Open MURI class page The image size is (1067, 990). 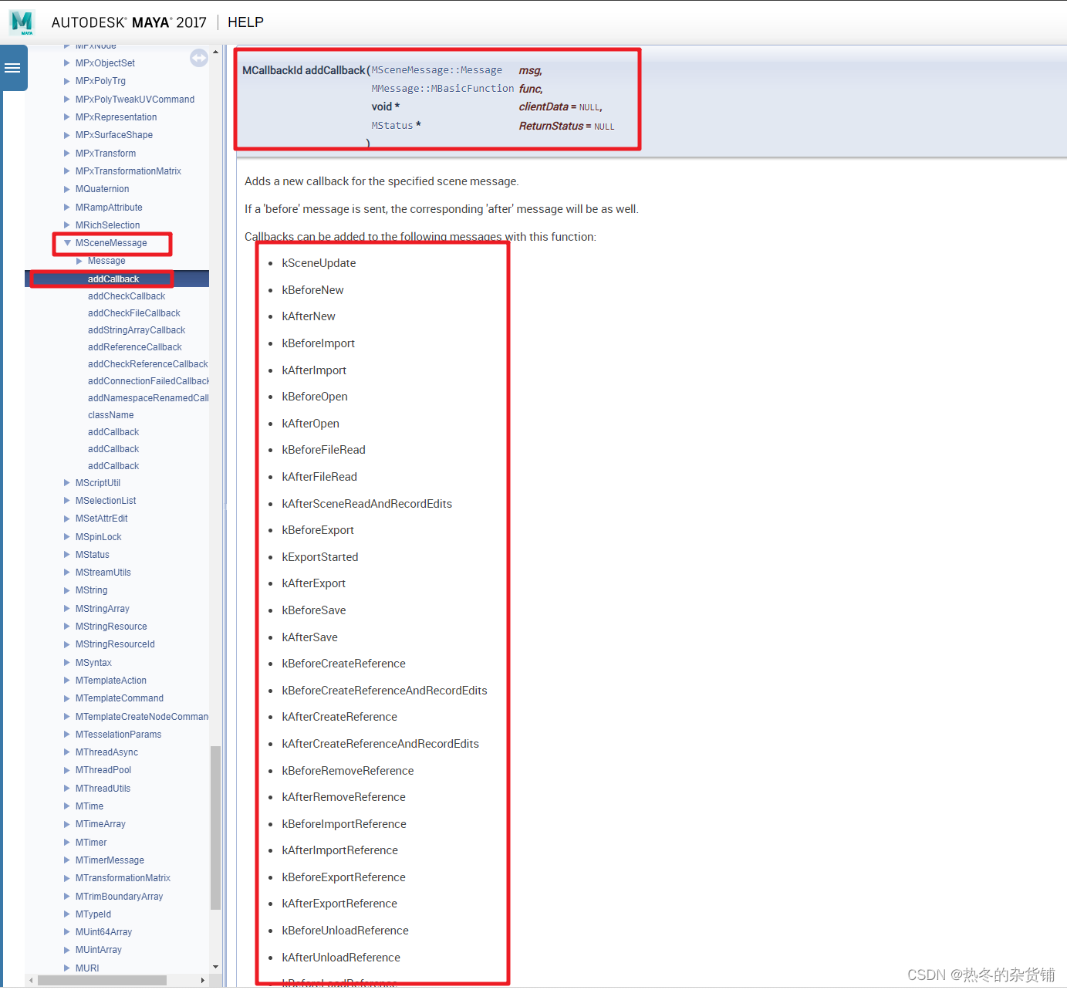(87, 968)
